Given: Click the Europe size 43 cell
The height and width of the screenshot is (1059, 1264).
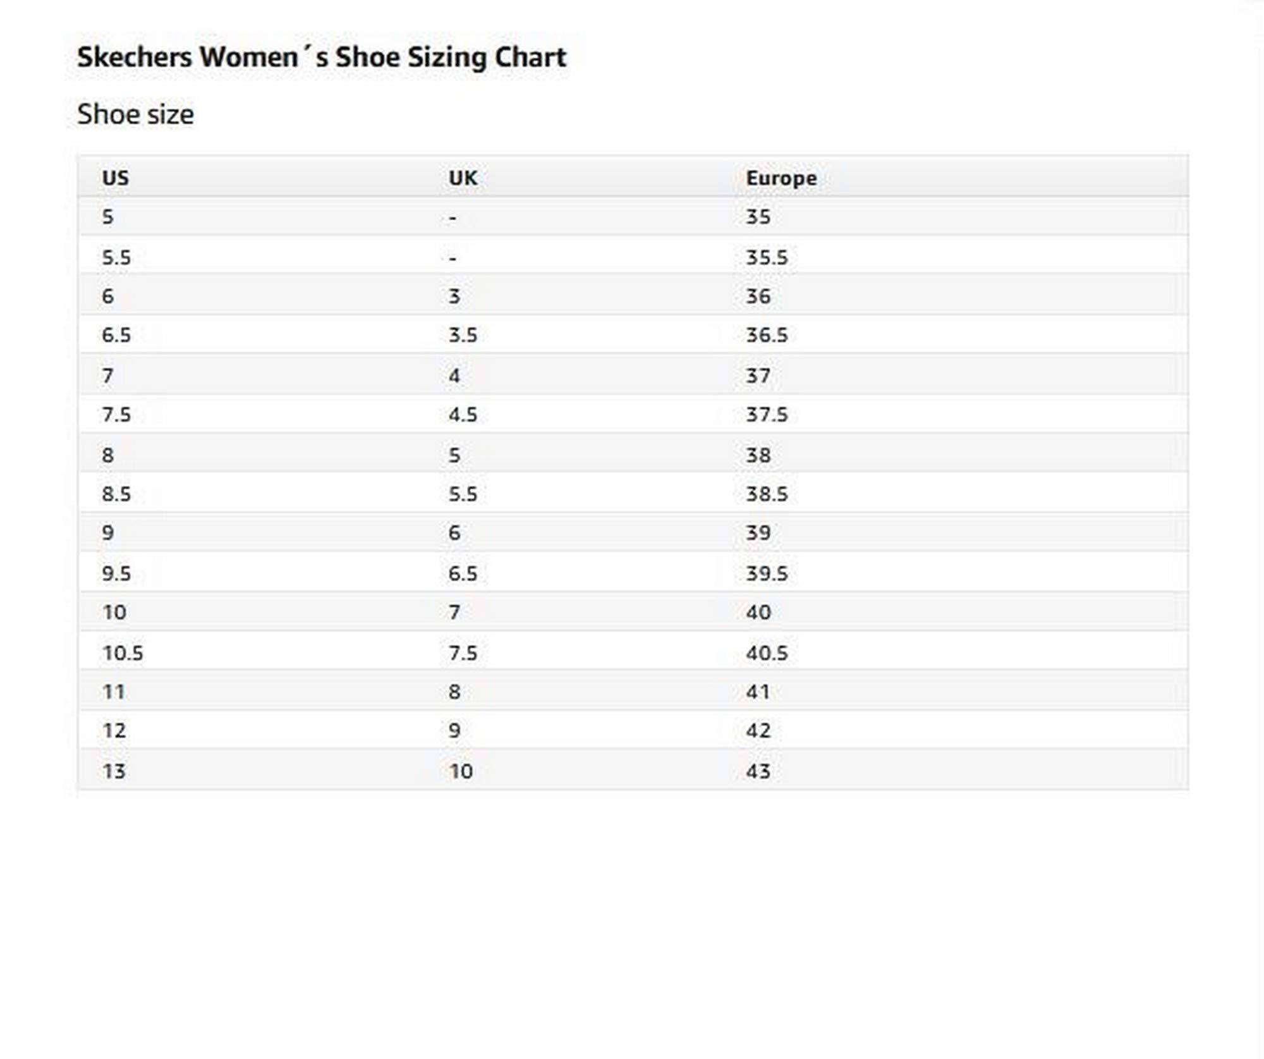Looking at the screenshot, I should click(758, 771).
